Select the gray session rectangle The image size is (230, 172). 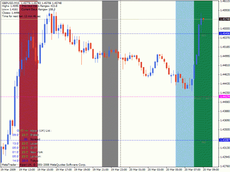coord(110,84)
